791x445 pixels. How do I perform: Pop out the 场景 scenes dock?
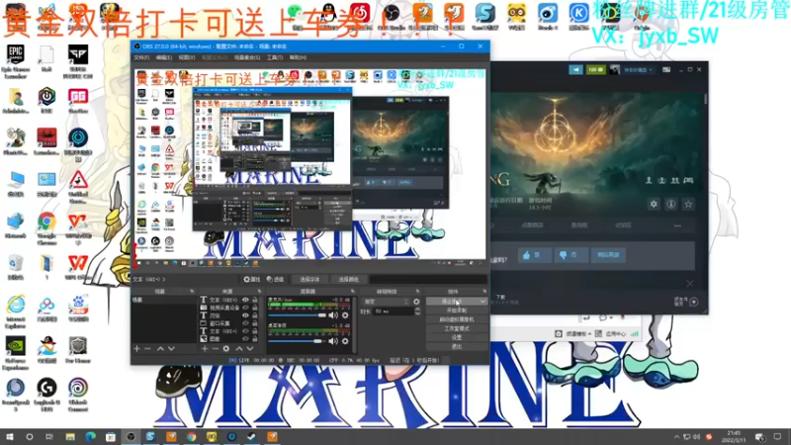[x=192, y=291]
